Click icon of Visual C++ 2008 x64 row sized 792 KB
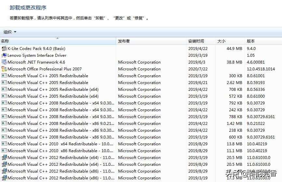 tap(4, 103)
